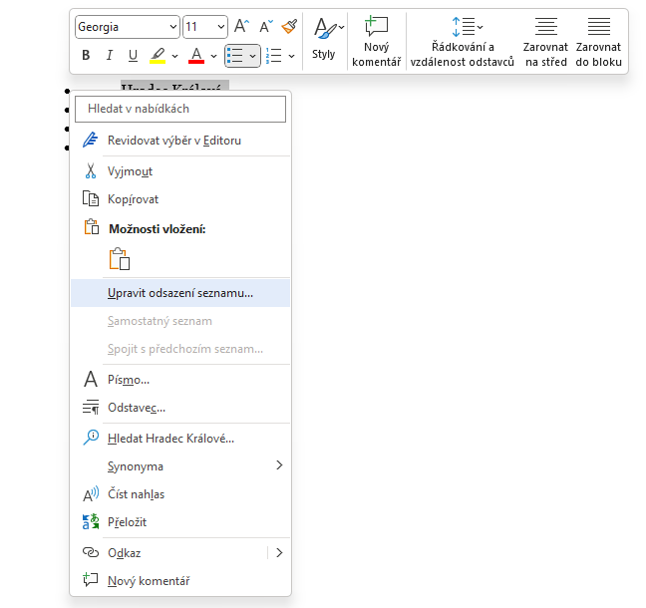Open Písmo font dialog entry

click(x=180, y=380)
